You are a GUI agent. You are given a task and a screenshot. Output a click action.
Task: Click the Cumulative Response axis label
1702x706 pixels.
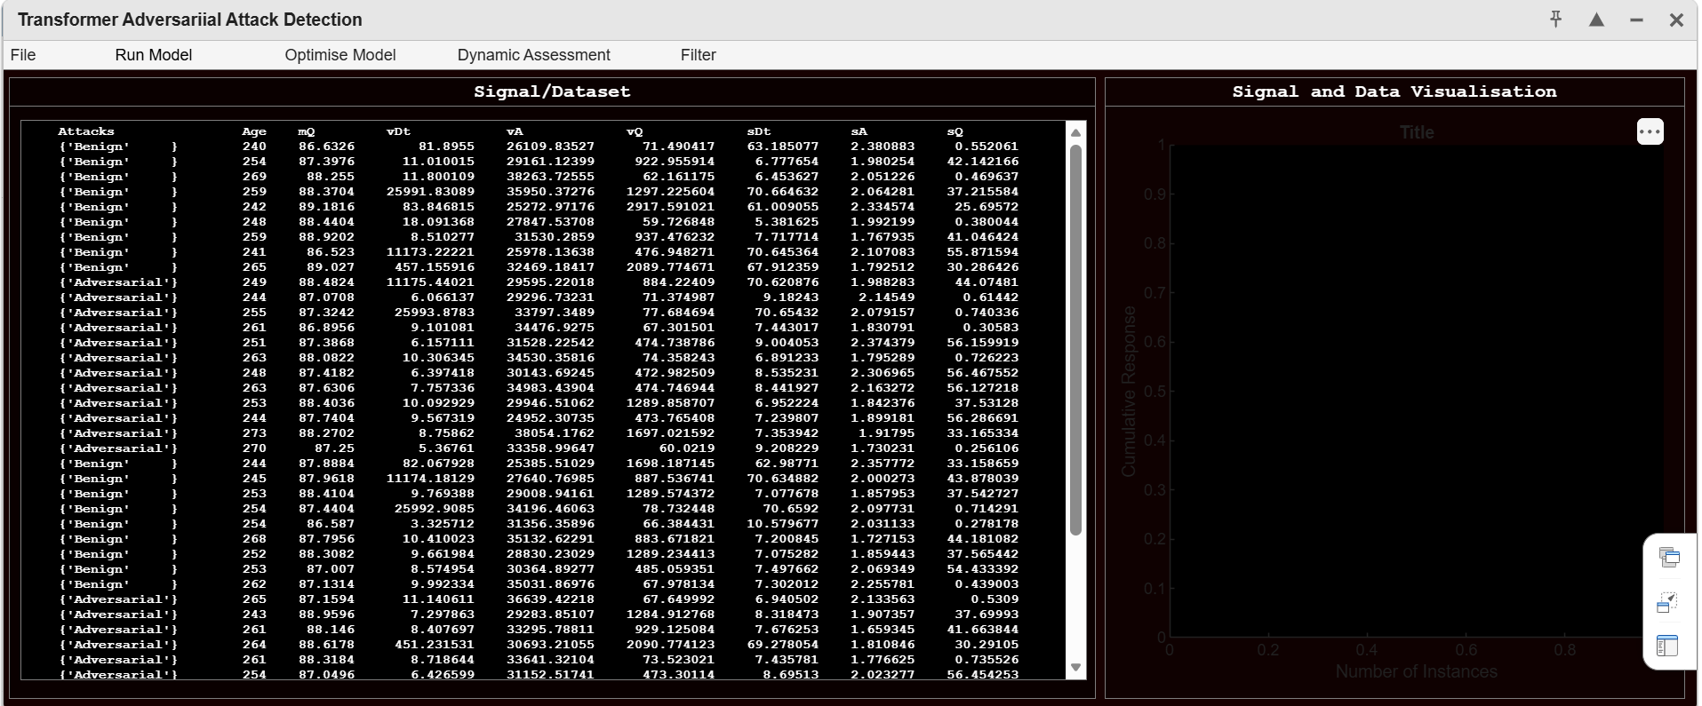[1129, 391]
